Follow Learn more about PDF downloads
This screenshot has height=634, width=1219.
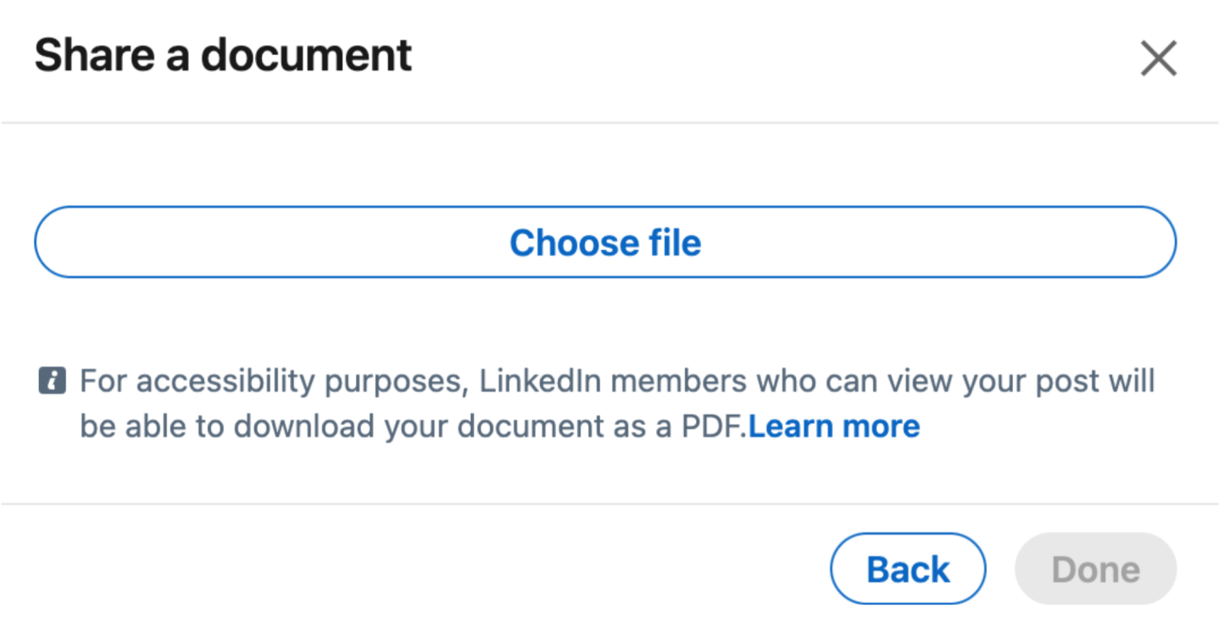tap(834, 425)
